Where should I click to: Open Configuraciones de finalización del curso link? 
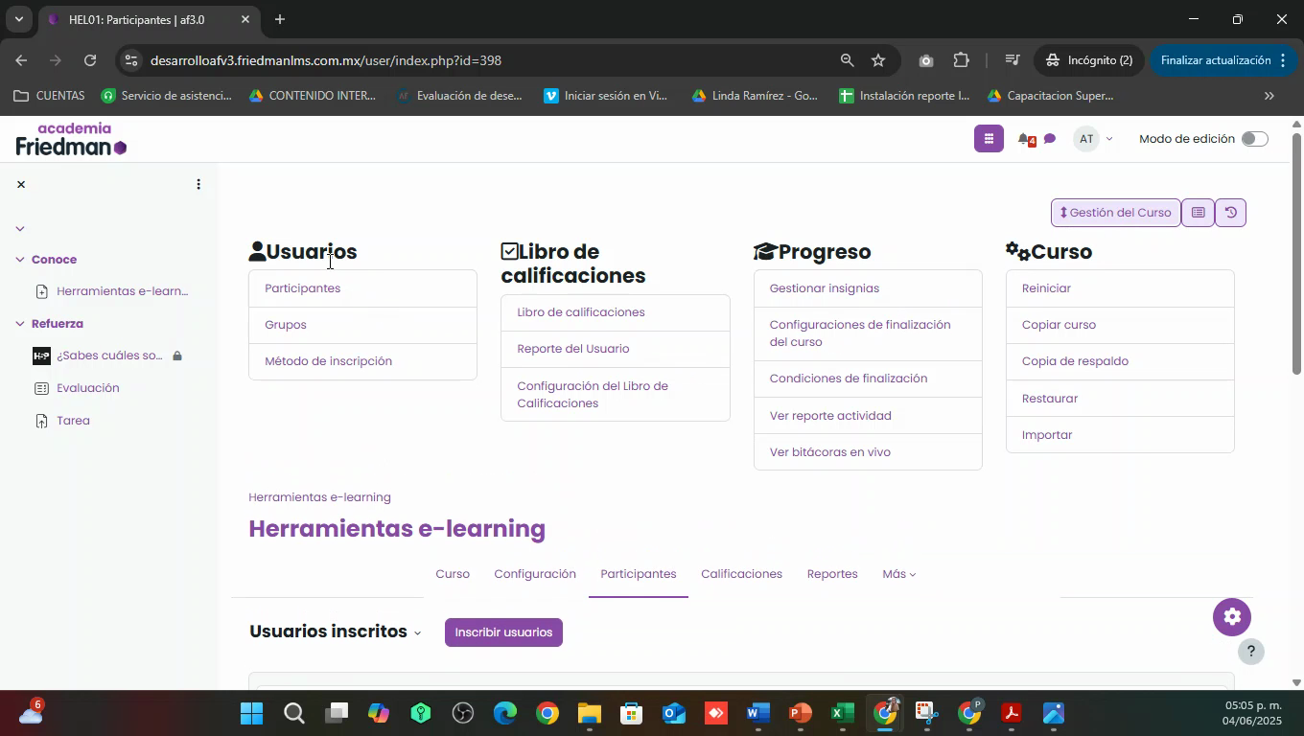[860, 333]
